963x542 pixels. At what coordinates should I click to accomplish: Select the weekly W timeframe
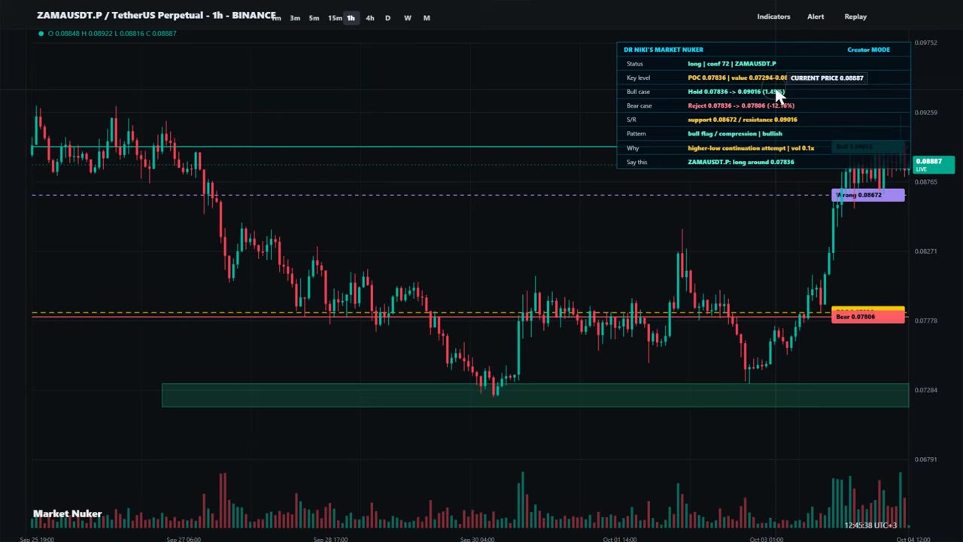click(x=407, y=18)
